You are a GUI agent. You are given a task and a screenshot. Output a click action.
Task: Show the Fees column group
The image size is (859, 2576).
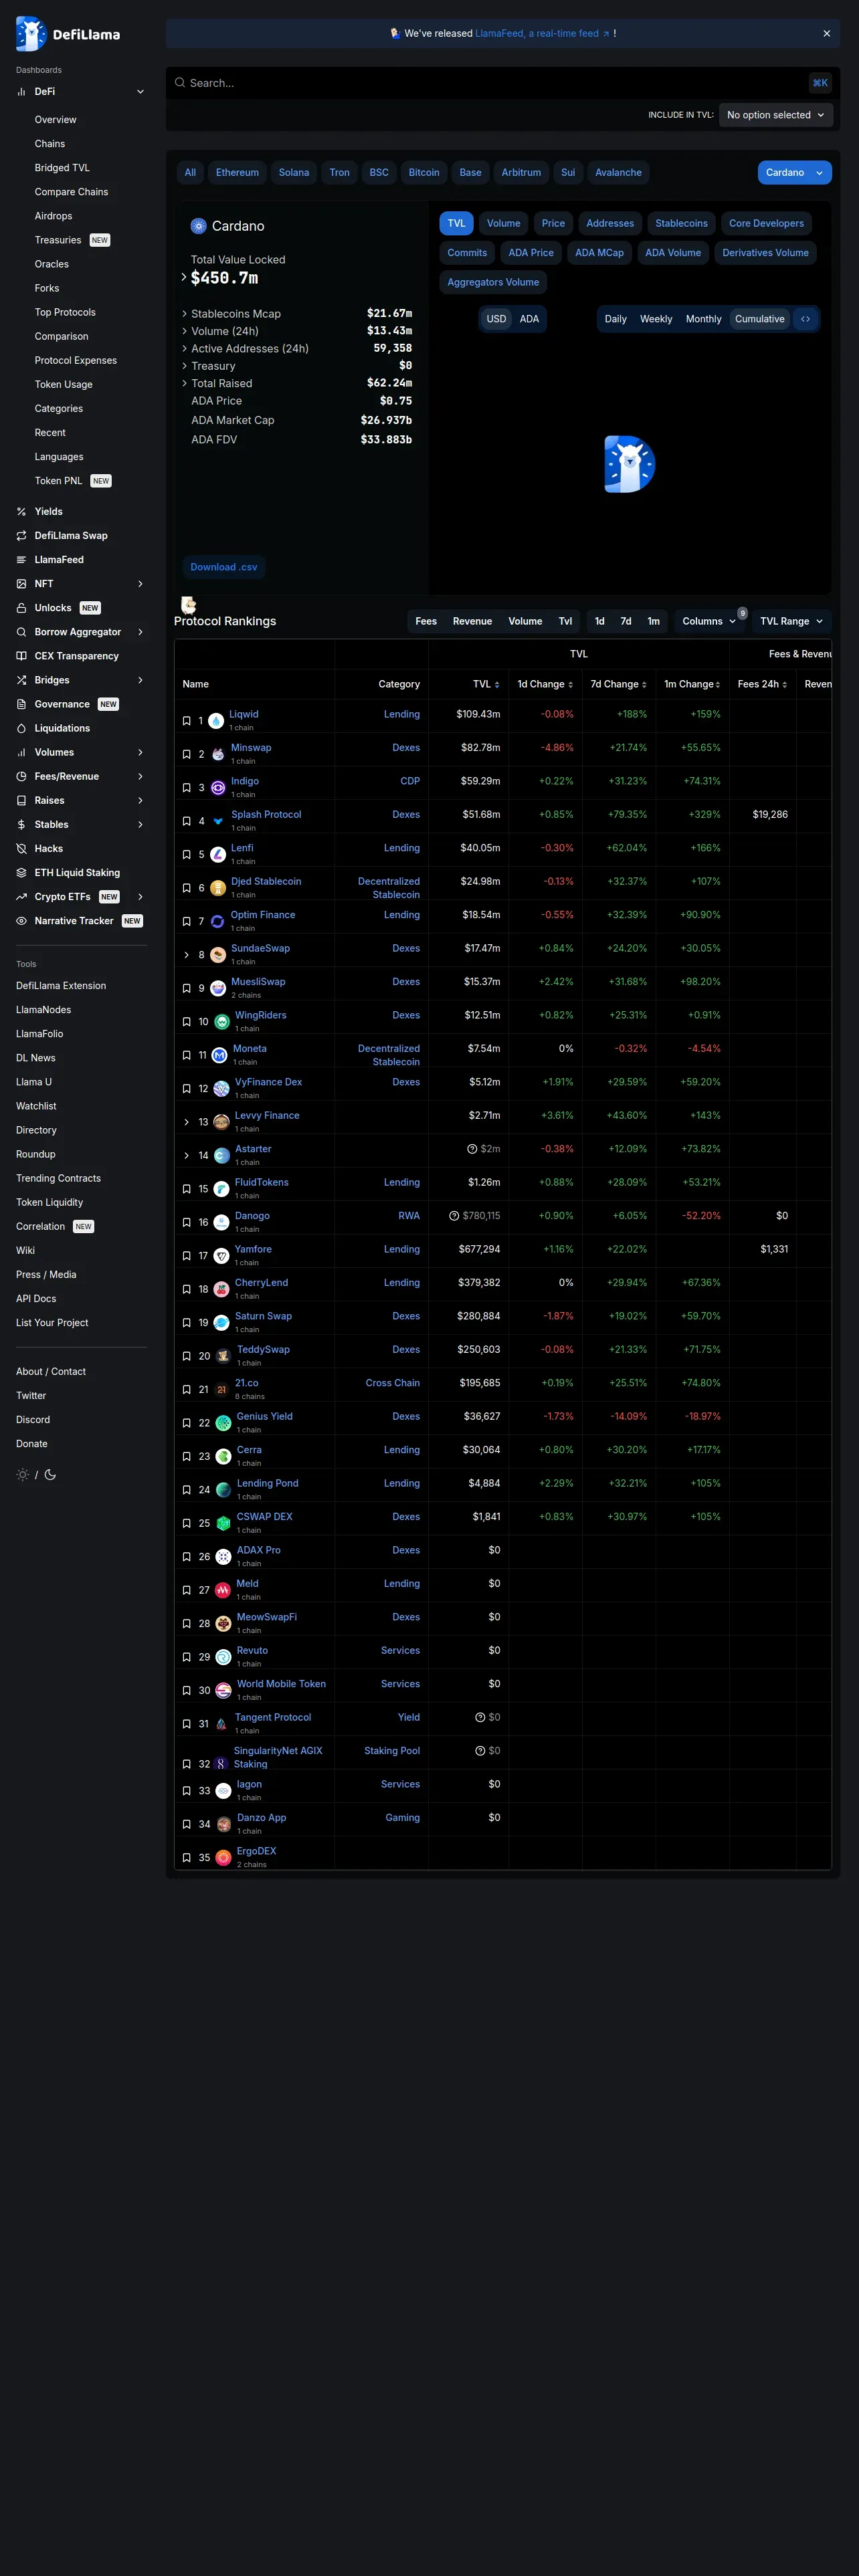click(x=426, y=621)
